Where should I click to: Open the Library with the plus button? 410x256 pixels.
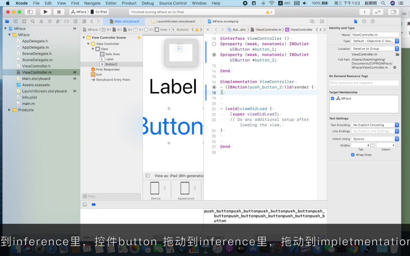[x=364, y=12]
